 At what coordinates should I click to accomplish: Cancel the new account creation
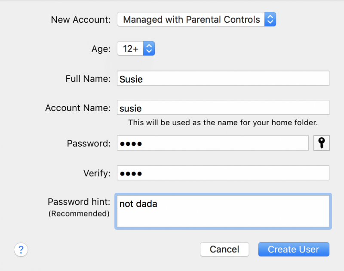click(x=224, y=249)
